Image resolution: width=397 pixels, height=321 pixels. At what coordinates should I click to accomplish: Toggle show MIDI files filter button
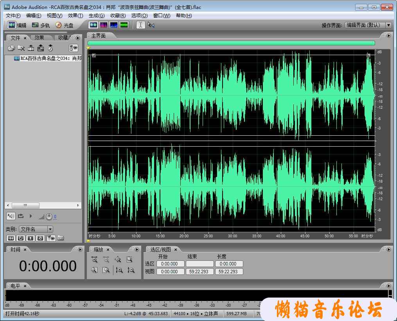tap(40, 238)
